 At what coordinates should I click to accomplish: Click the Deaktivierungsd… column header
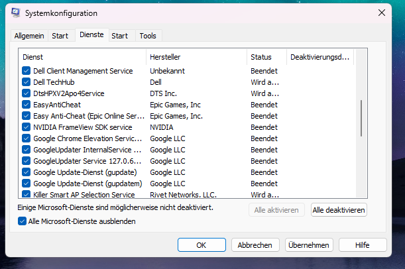click(320, 57)
